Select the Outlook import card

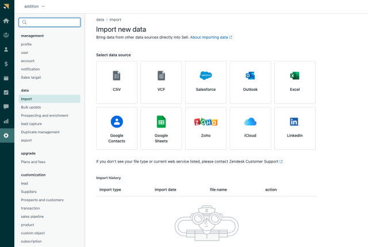click(250, 82)
